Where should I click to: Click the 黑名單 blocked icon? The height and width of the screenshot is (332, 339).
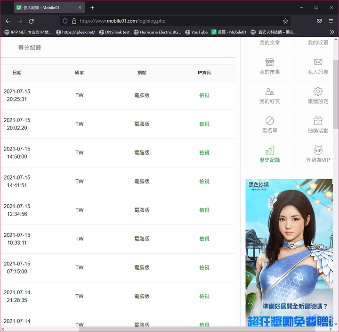click(270, 121)
